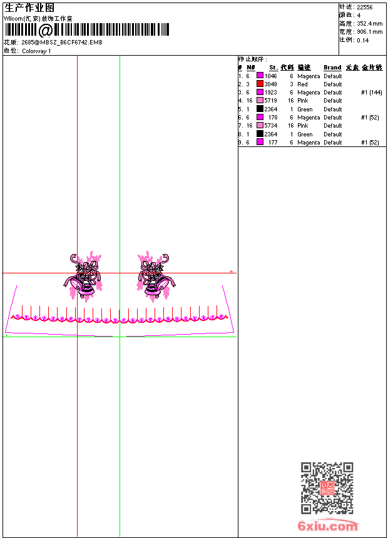
Task: Click Green description in stop row 5
Action: pyautogui.click(x=305, y=109)
